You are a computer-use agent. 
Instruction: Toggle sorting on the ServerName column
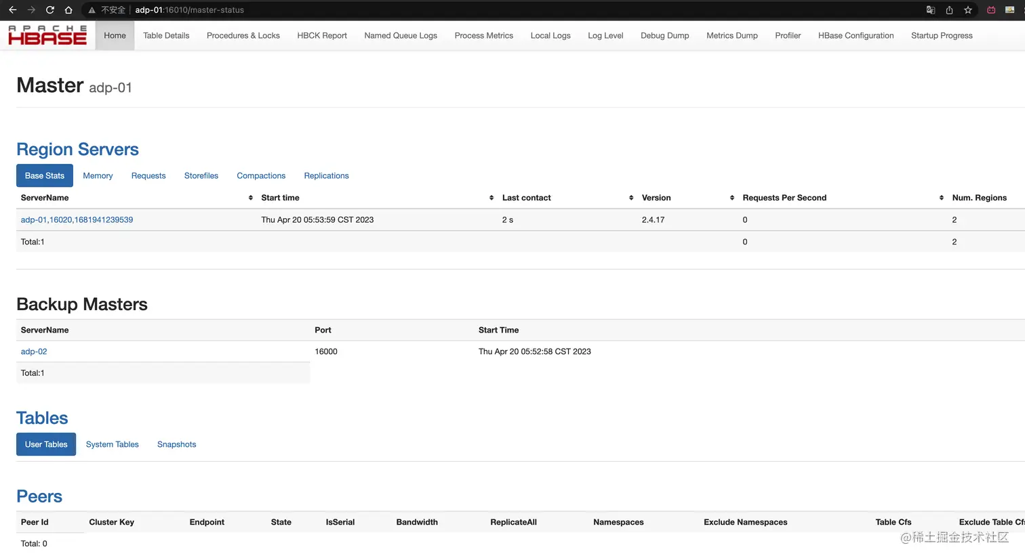(x=251, y=197)
